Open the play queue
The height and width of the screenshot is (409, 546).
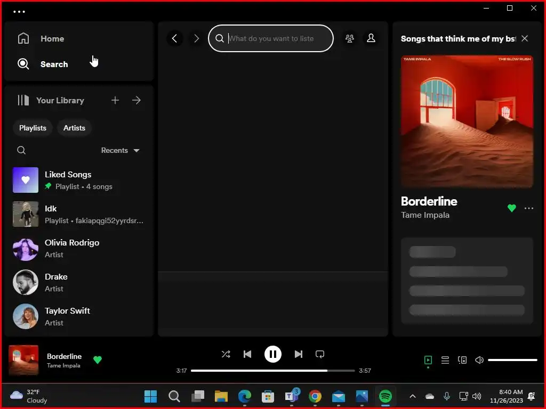click(x=445, y=360)
